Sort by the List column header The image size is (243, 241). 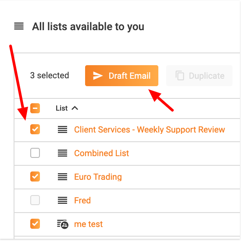(x=62, y=108)
